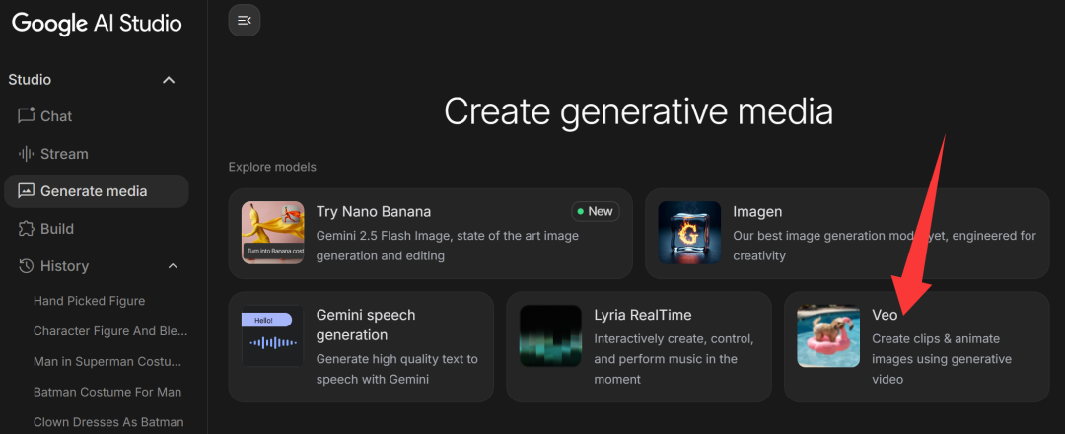The width and height of the screenshot is (1065, 434).
Task: Select the Generate media menu item
Action: coord(97,191)
